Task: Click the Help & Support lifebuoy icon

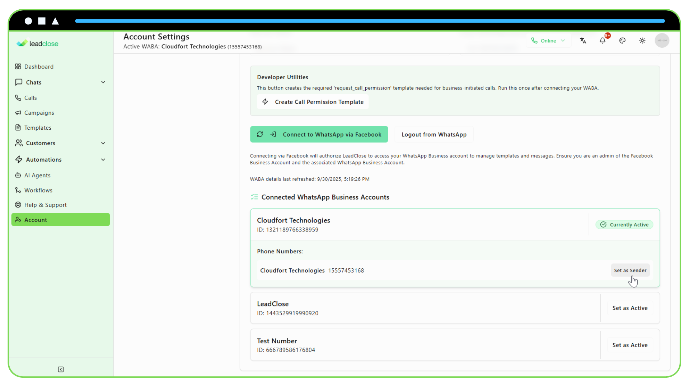Action: [18, 205]
